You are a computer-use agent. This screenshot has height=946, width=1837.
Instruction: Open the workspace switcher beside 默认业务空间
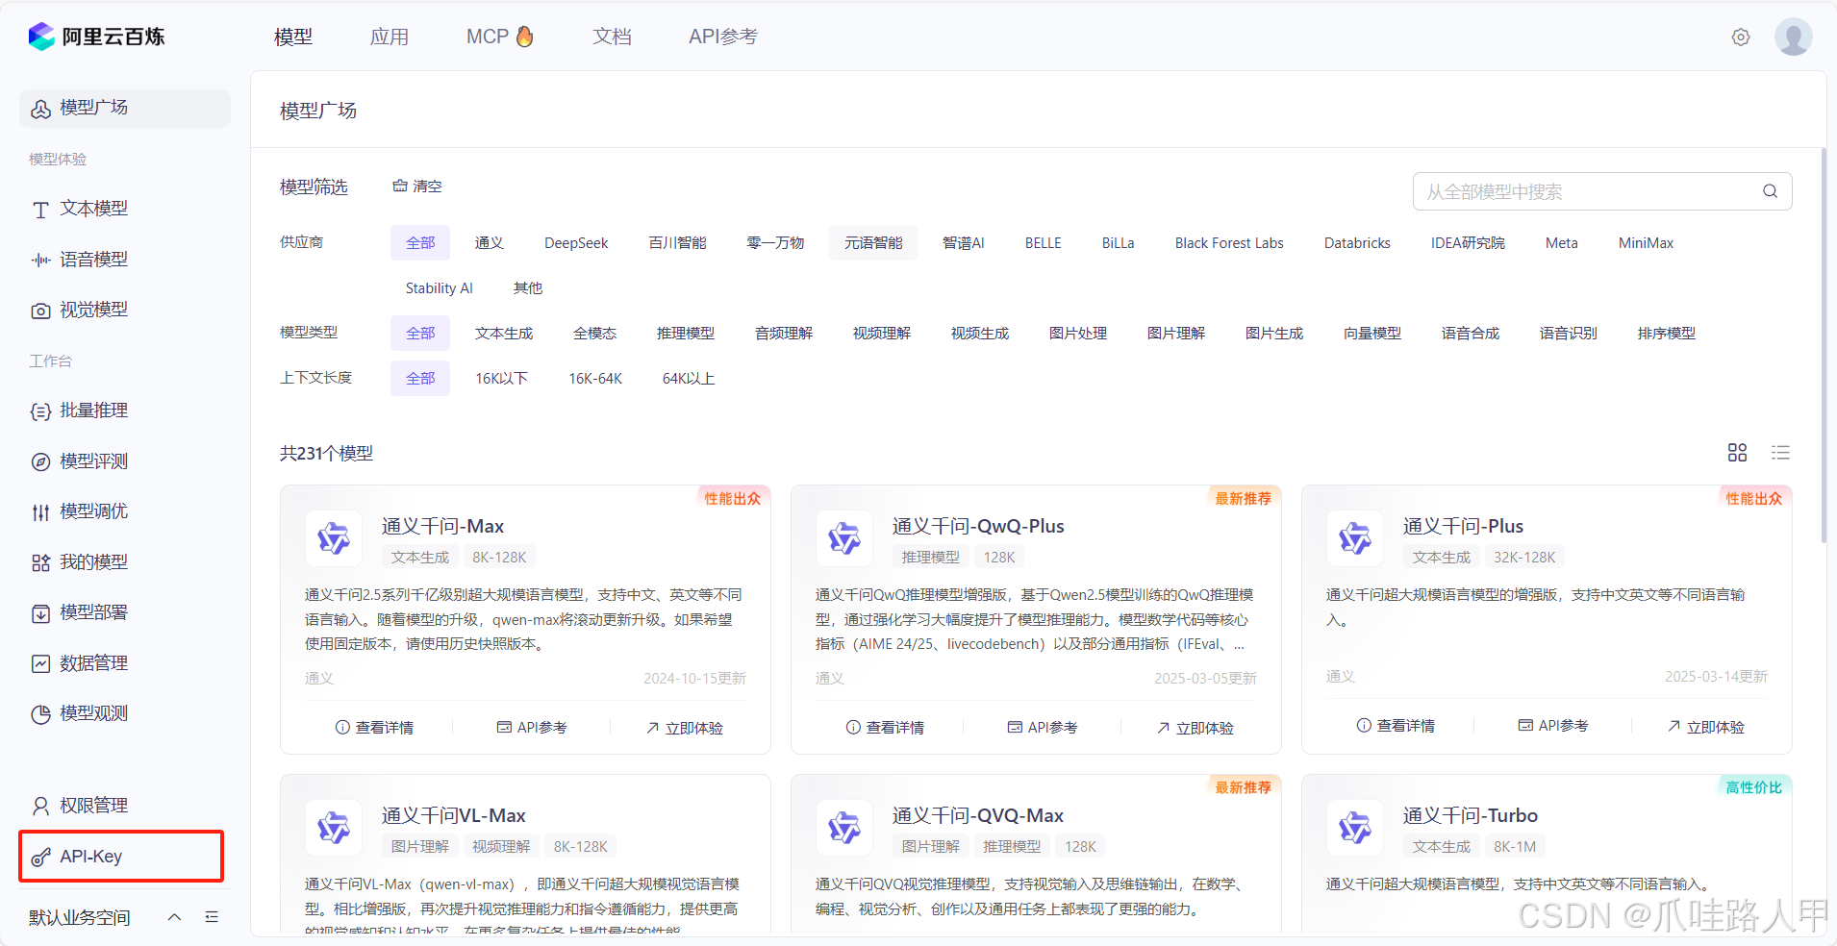[212, 916]
